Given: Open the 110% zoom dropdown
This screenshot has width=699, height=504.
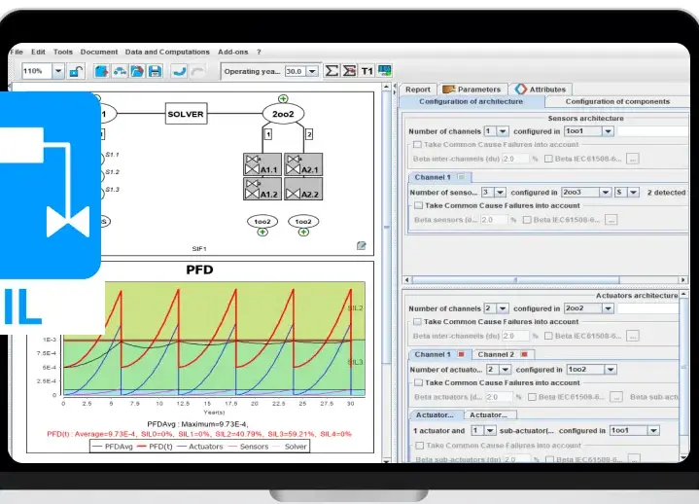Looking at the screenshot, I should [58, 71].
